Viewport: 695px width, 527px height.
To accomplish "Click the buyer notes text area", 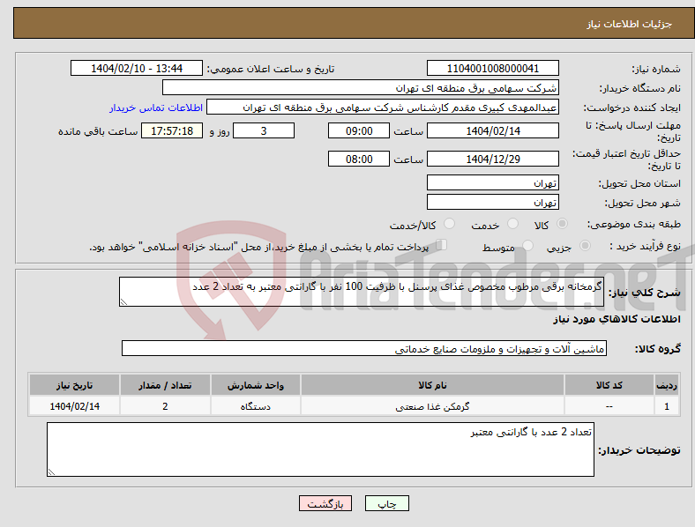I will tap(320, 449).
